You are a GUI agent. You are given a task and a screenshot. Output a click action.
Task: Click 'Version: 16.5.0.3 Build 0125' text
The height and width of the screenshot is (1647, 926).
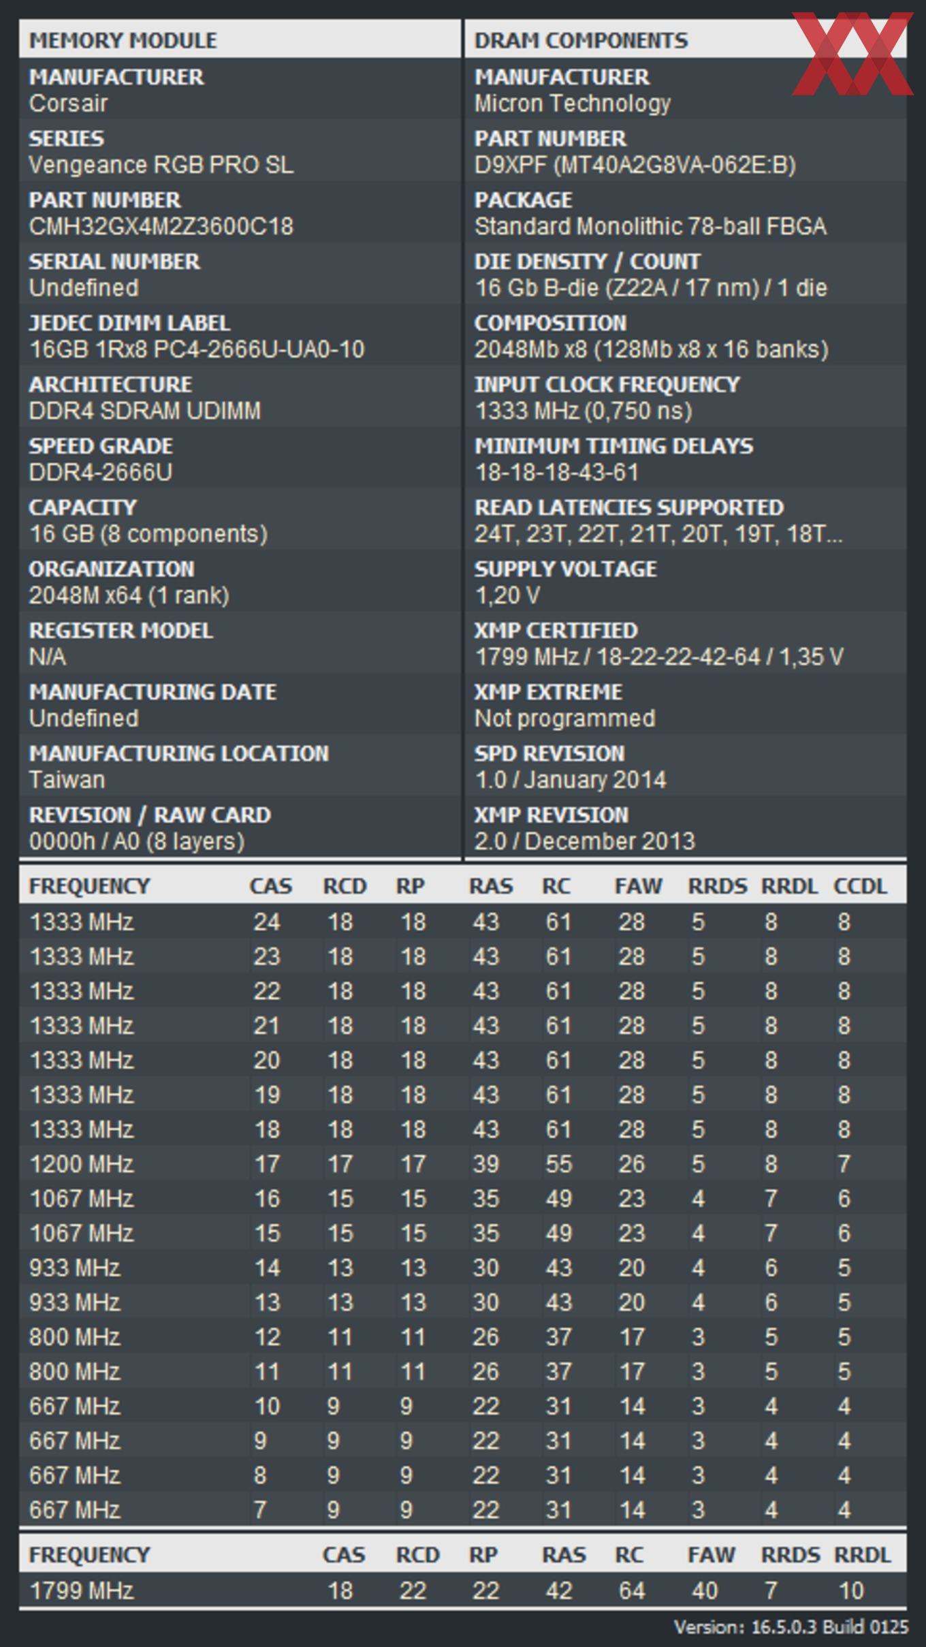pos(791,1627)
